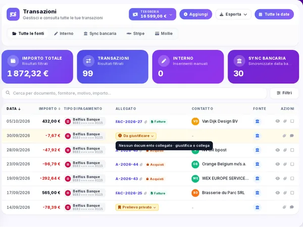
Task: Tick the checkbox for Orange Belgium row
Action: pos(292,164)
